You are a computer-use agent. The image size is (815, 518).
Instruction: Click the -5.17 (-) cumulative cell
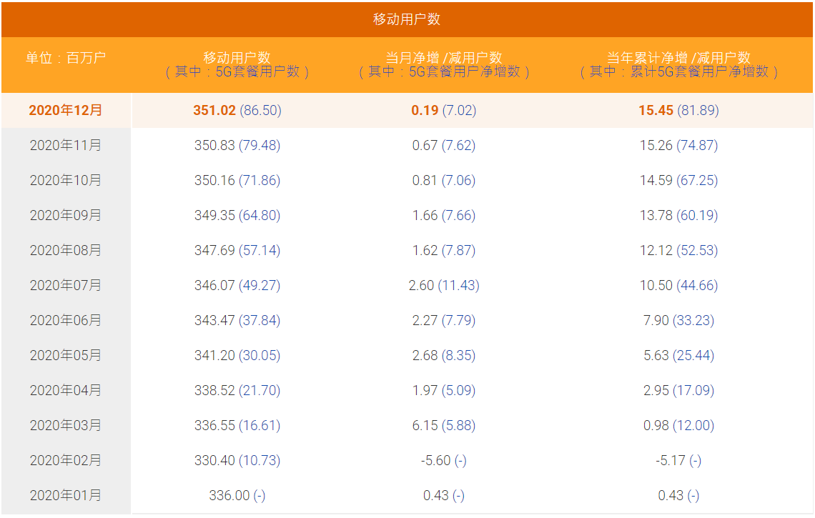click(678, 460)
